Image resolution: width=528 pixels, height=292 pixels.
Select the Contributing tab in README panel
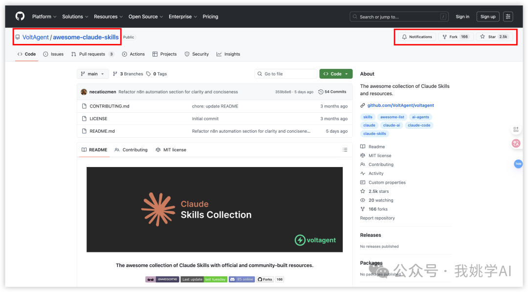click(131, 150)
